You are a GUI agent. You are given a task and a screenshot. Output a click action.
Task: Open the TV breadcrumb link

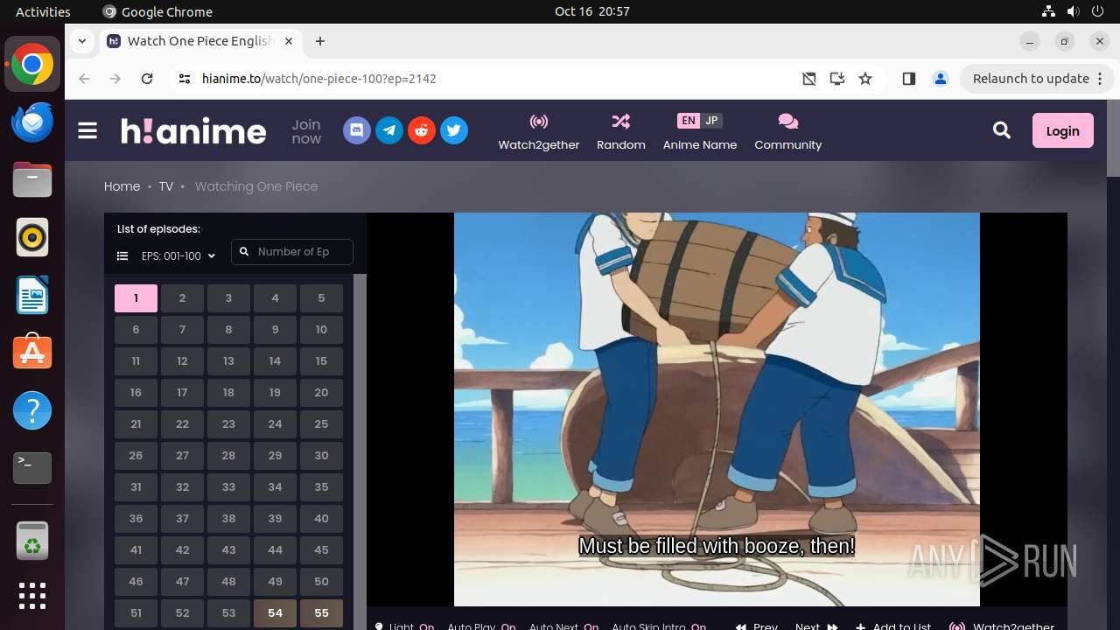pyautogui.click(x=166, y=186)
